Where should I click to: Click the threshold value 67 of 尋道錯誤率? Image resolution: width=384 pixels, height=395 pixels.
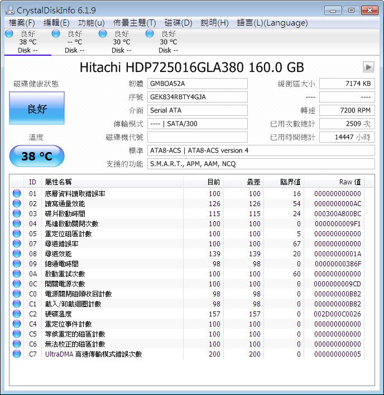pos(297,244)
